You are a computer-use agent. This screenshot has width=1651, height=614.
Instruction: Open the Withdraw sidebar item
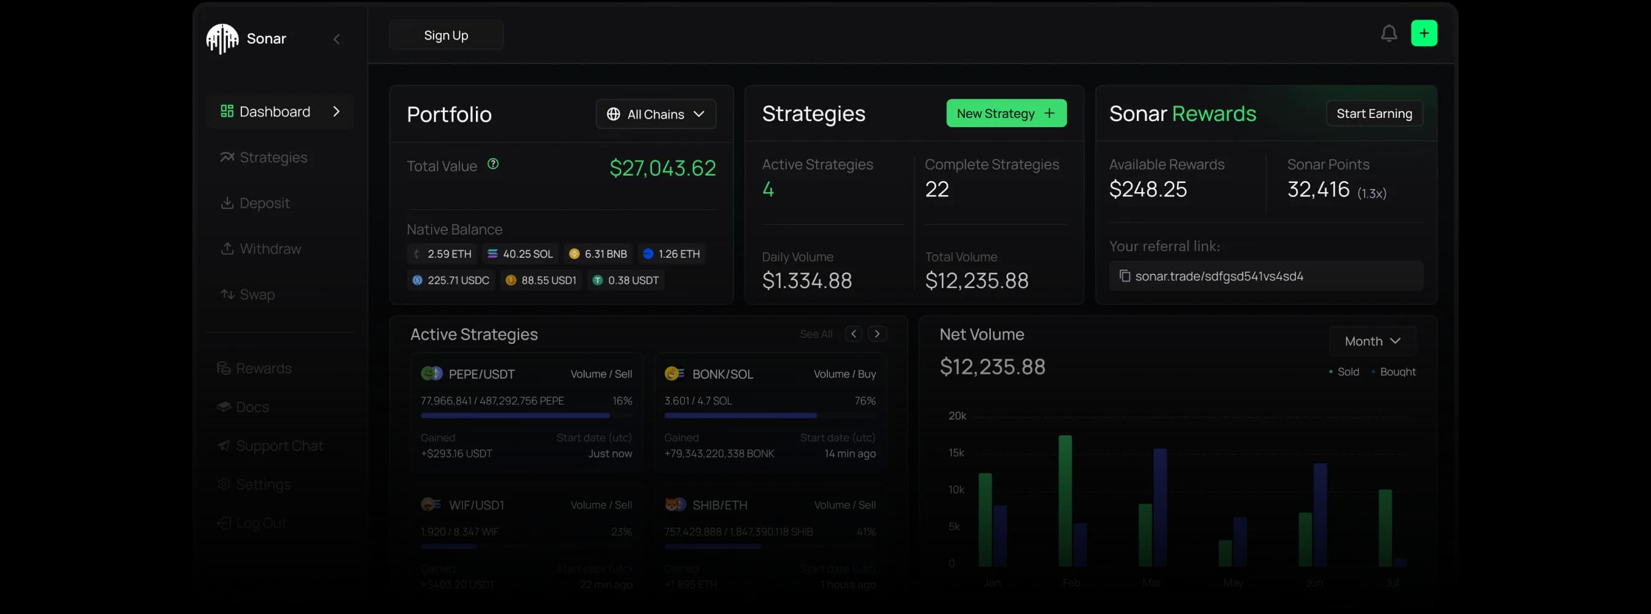(260, 249)
